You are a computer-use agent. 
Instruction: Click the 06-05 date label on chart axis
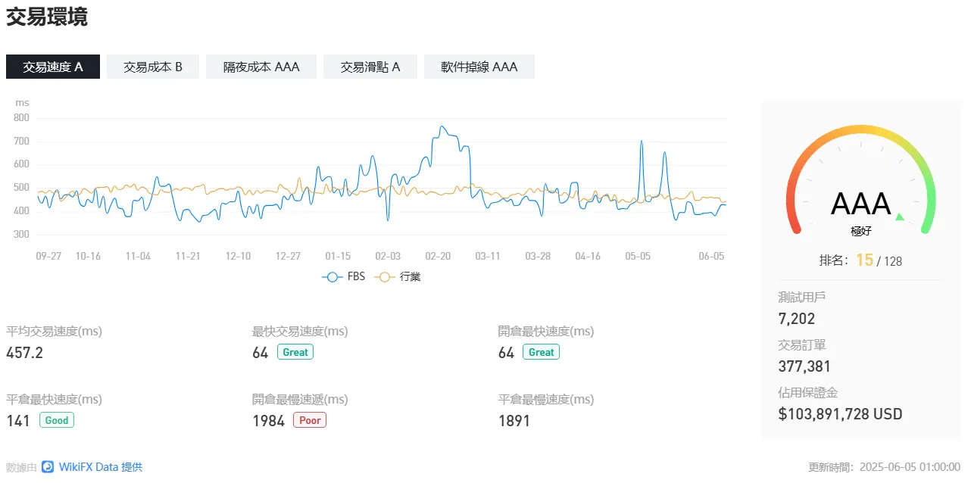pos(711,256)
